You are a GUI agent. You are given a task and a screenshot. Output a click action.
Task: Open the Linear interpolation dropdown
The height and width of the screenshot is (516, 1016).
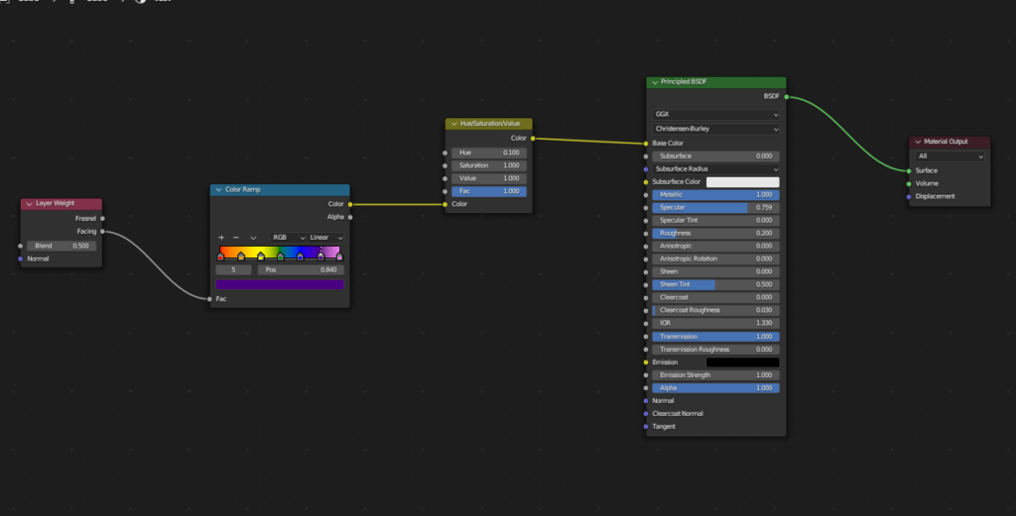[324, 238]
